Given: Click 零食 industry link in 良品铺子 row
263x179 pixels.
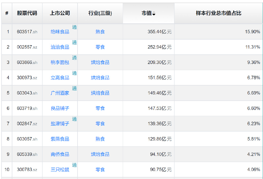Looking at the screenshot, I should click(100, 108).
